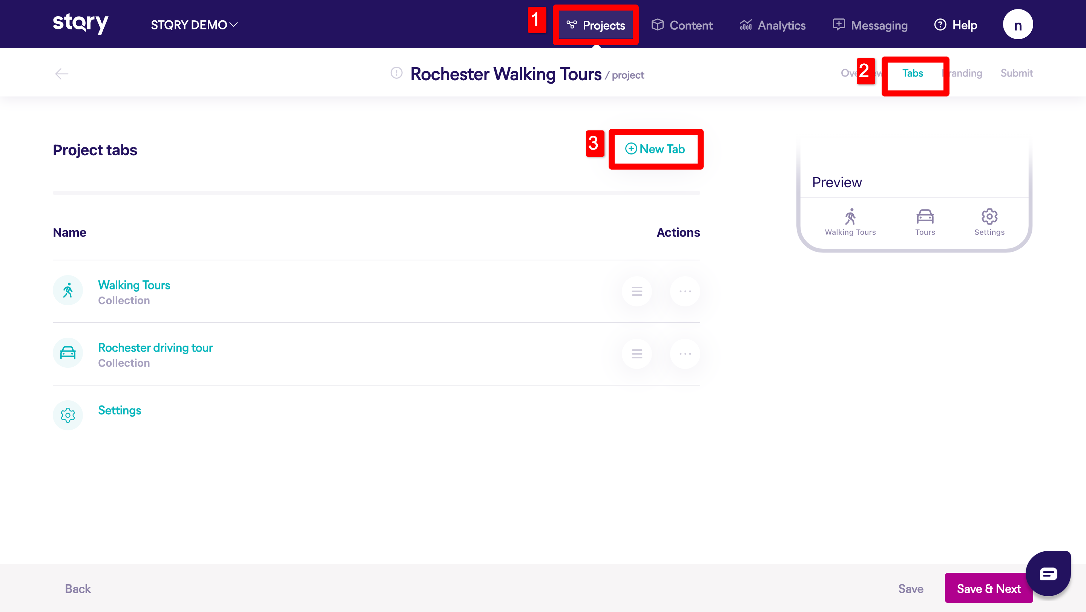
Task: Switch to the Submit tab
Action: point(1017,73)
